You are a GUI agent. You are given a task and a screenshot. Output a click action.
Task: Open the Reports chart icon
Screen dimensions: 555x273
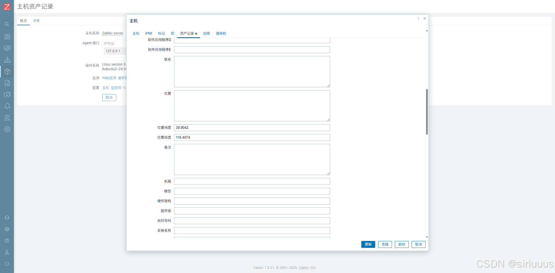pos(7,83)
